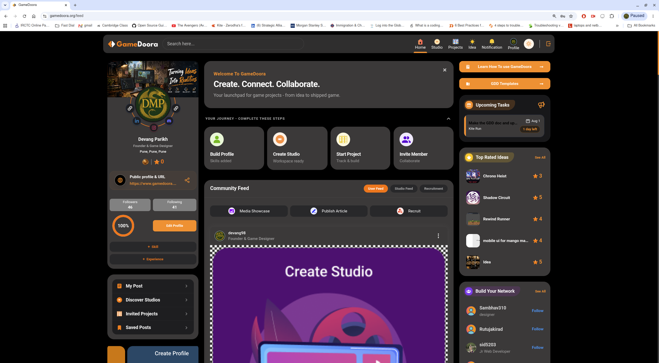Viewport: 659px width, 363px height.
Task: Open the Rewind Runner idea thumbnail
Action: [x=473, y=219]
